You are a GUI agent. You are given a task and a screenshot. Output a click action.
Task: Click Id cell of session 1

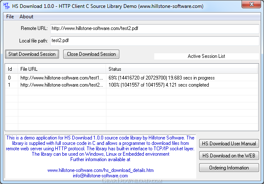coord(9,85)
